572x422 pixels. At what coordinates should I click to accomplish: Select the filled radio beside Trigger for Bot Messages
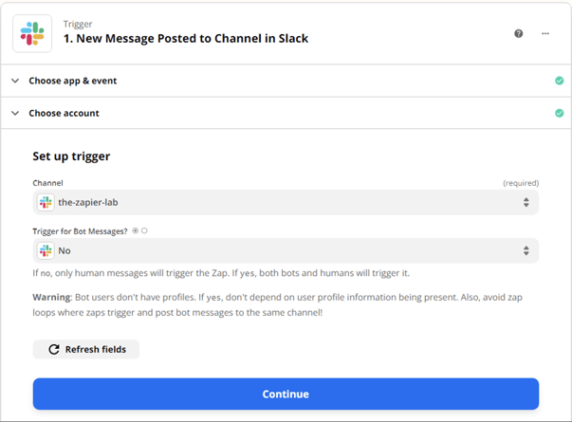136,230
